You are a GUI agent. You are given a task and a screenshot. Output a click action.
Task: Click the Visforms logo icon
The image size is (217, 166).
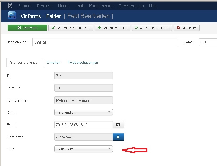pos(12,15)
